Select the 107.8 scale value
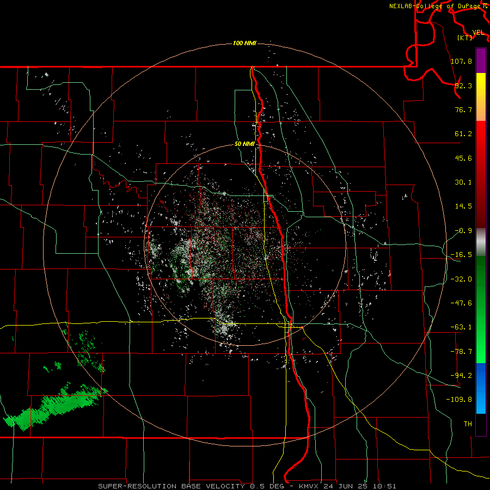490x490 pixels. pyautogui.click(x=461, y=61)
